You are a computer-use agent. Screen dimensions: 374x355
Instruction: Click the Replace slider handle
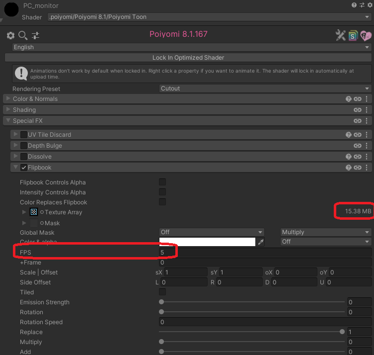pyautogui.click(x=342, y=332)
